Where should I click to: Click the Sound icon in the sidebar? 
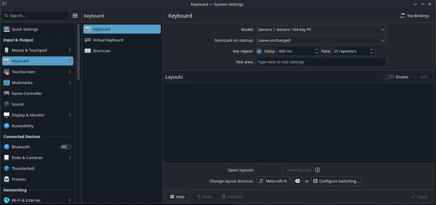6,104
